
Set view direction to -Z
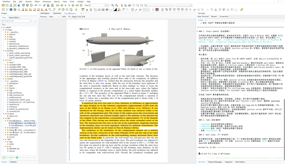coord(42,10)
